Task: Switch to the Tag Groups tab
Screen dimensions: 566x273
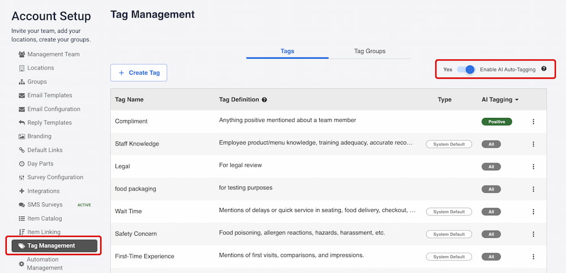Action: point(370,51)
